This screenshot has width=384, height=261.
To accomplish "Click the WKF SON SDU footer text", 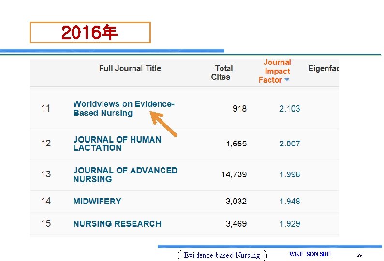I will (x=310, y=254).
